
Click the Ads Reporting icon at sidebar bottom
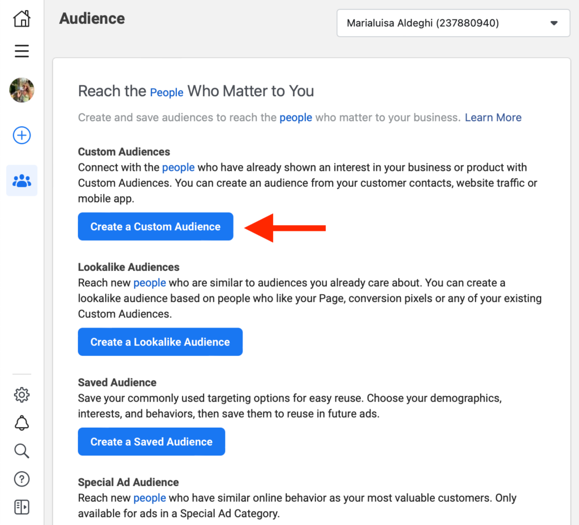(x=21, y=507)
